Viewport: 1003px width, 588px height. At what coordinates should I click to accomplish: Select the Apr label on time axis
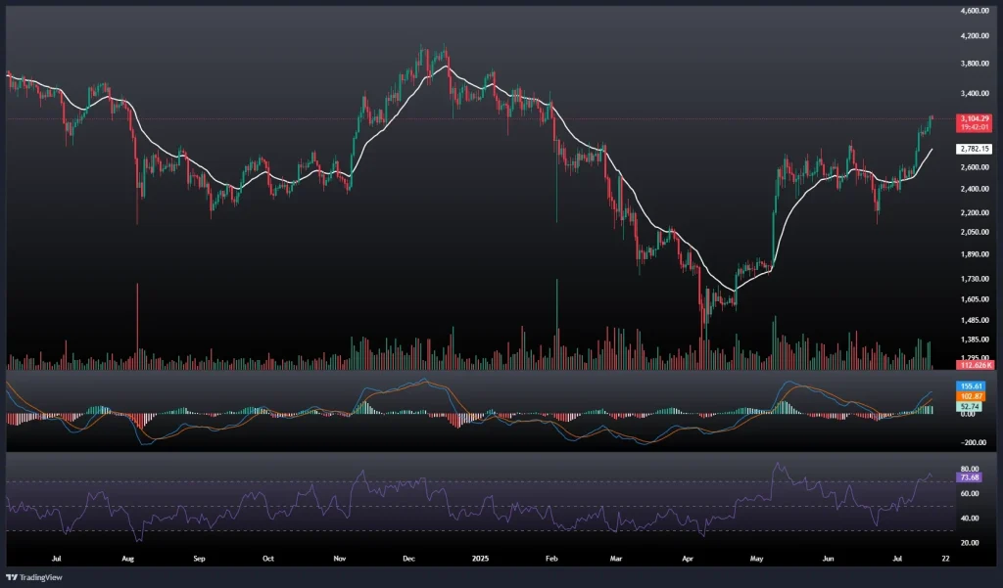[x=688, y=561]
